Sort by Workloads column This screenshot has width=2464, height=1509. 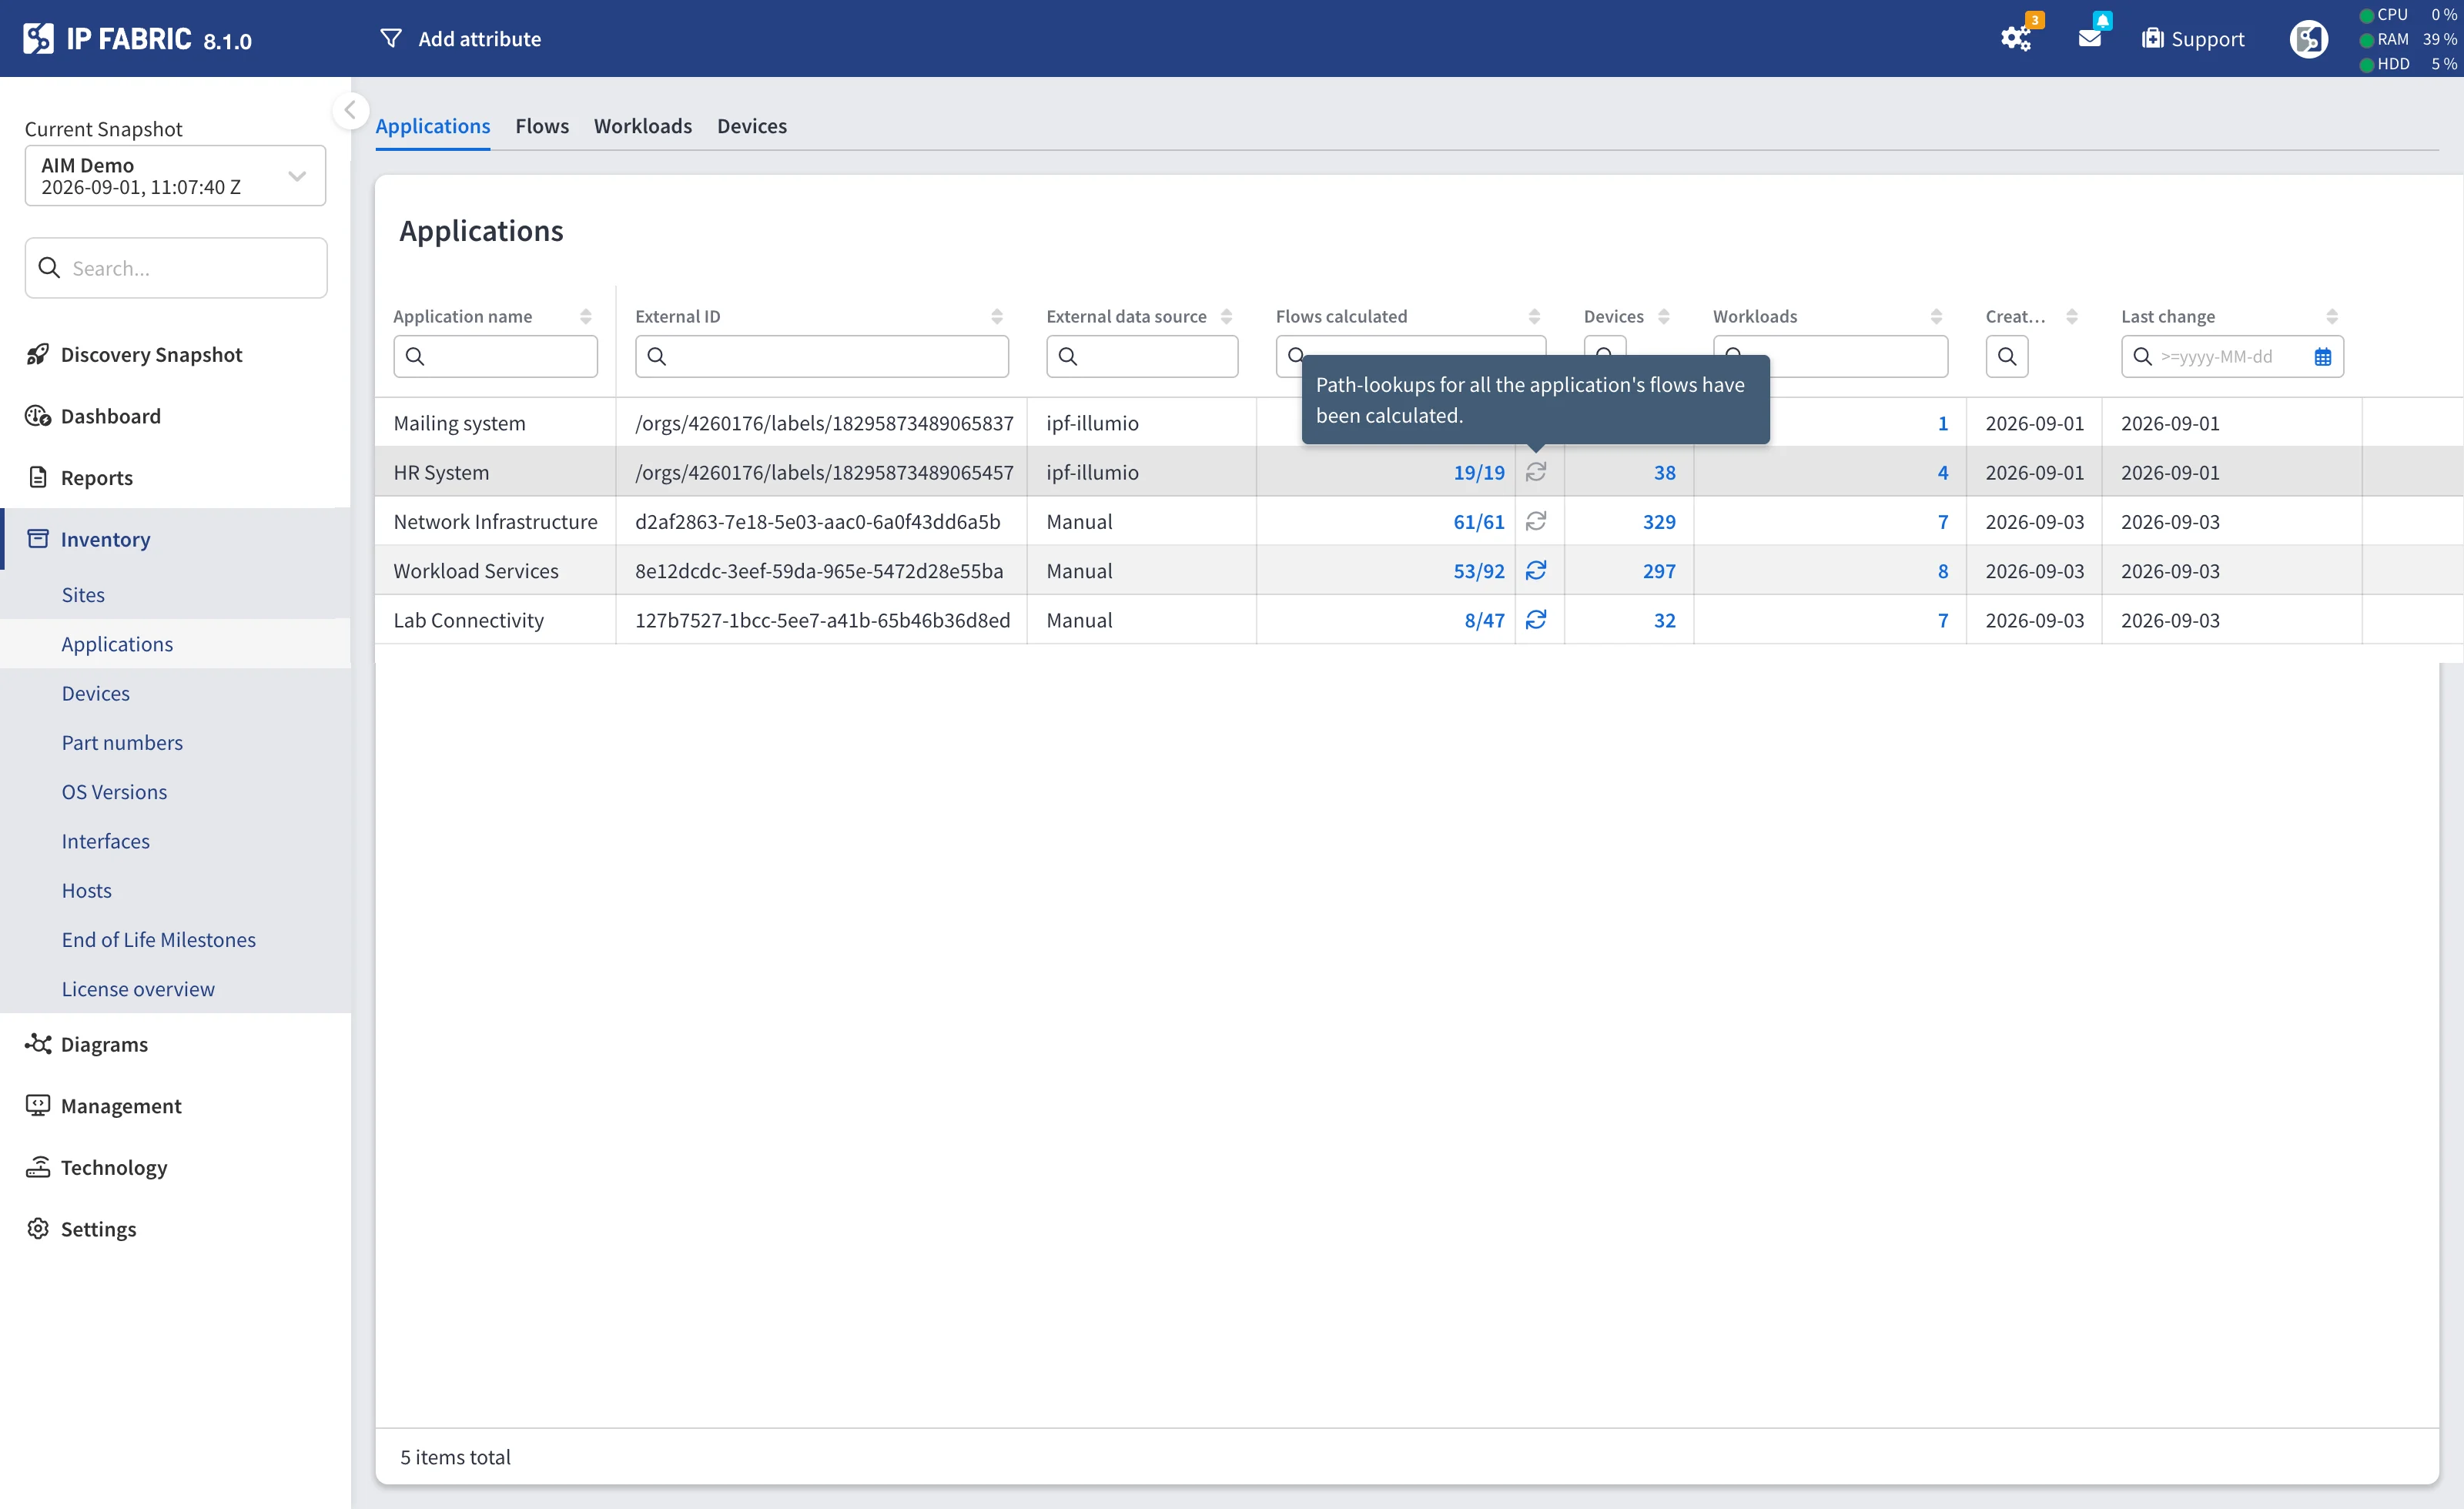tap(1937, 316)
